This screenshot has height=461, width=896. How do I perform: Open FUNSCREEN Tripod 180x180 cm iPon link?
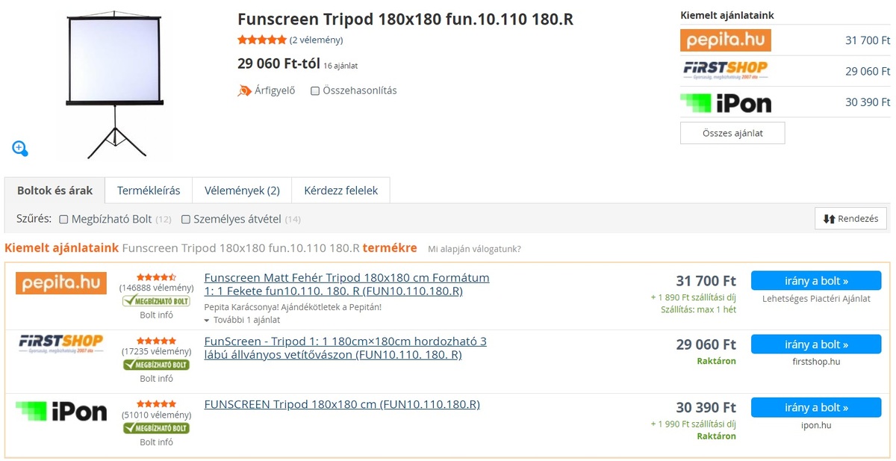pyautogui.click(x=342, y=404)
